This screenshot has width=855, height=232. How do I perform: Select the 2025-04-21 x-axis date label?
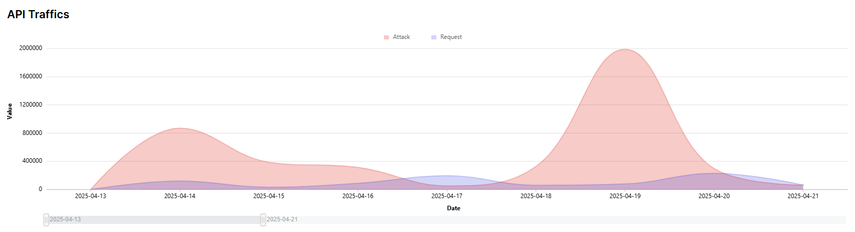tap(803, 196)
